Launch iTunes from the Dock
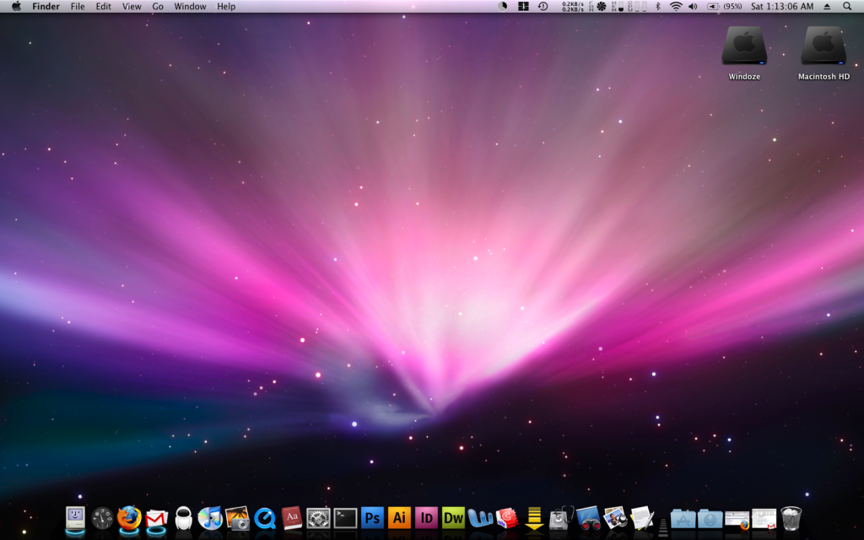The height and width of the screenshot is (540, 864). [210, 519]
